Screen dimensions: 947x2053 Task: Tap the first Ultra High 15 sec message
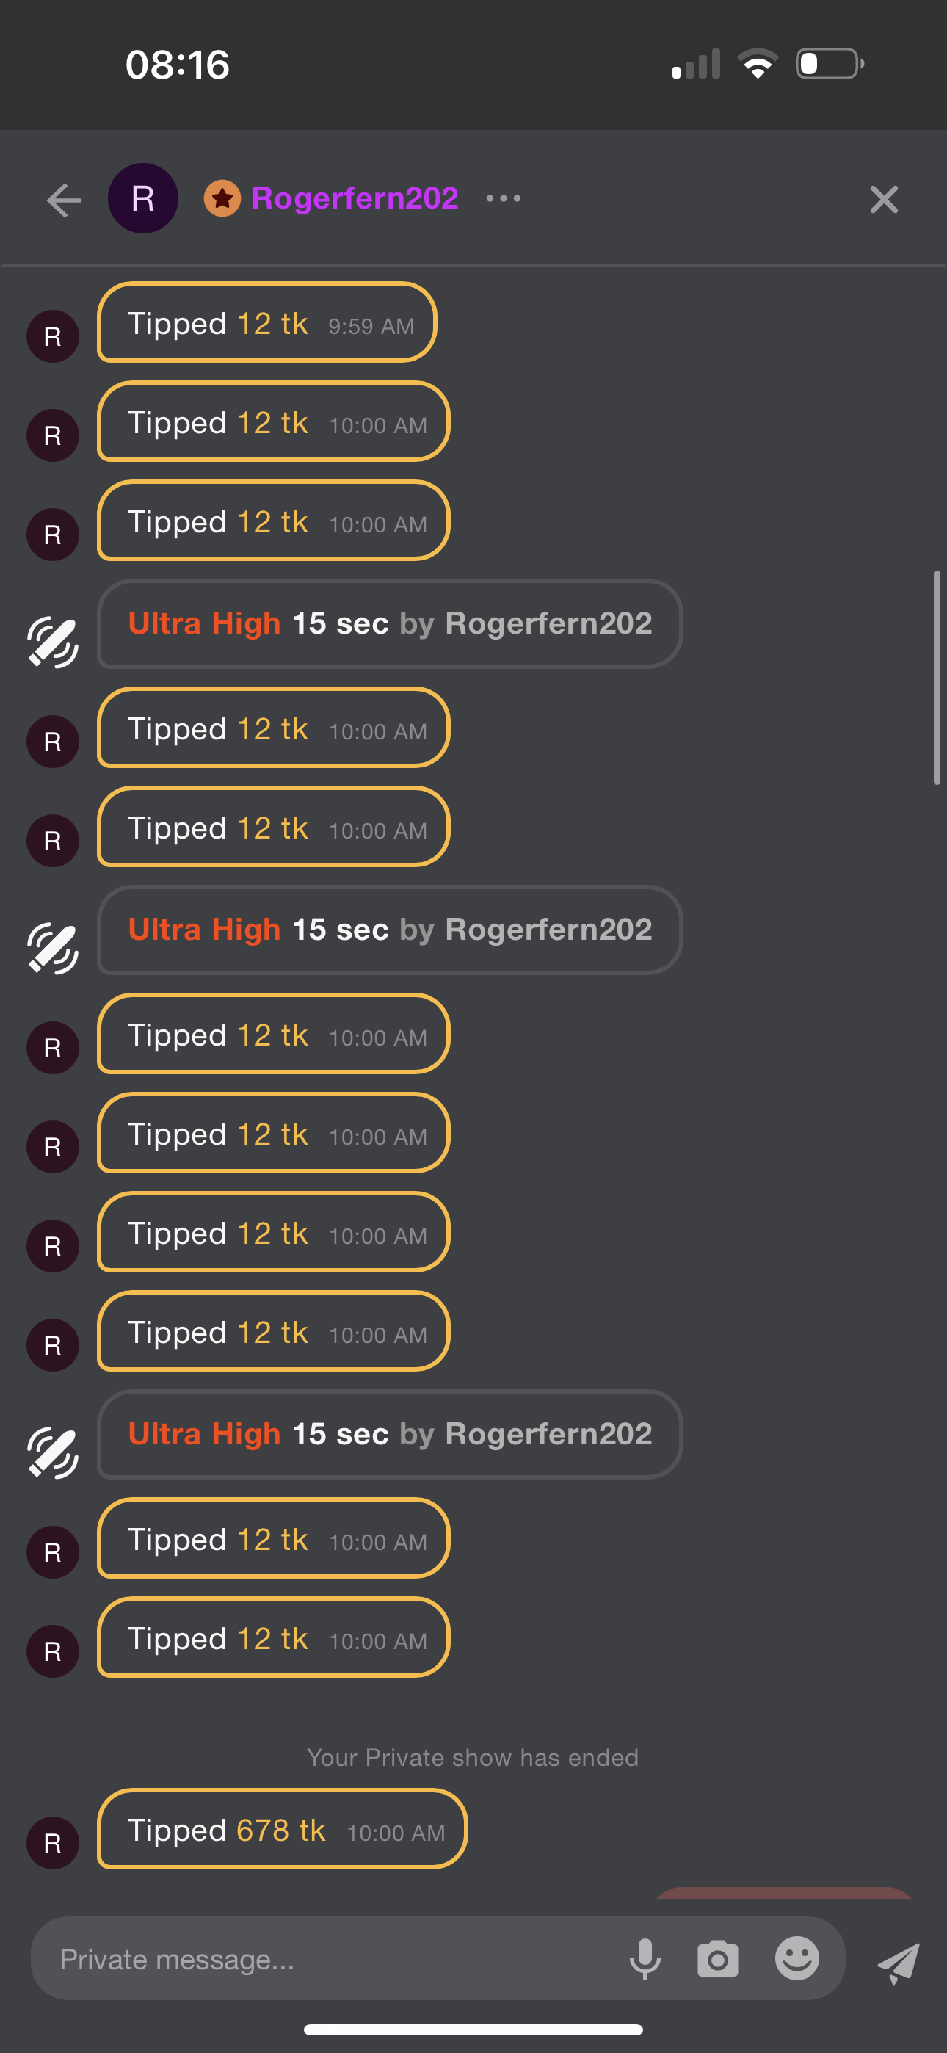390,623
